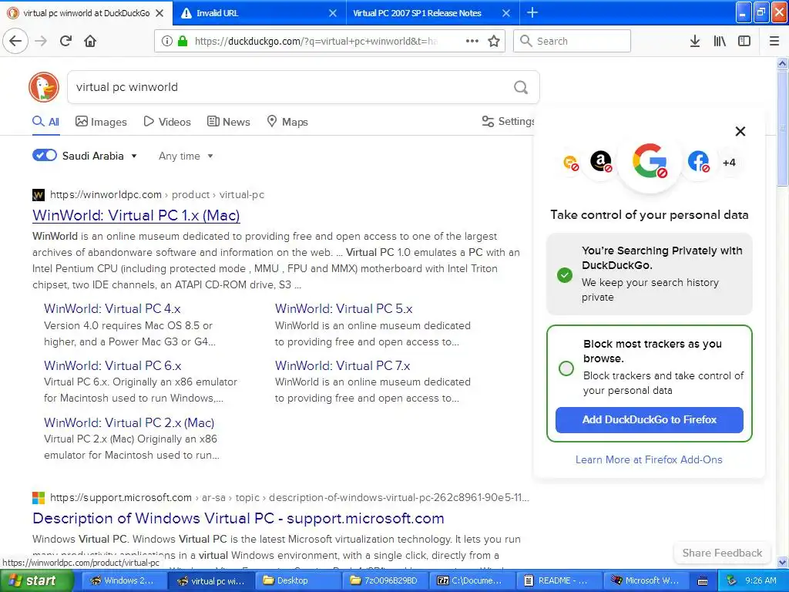Image resolution: width=789 pixels, height=592 pixels.
Task: Open the downloads panel
Action: 694,41
